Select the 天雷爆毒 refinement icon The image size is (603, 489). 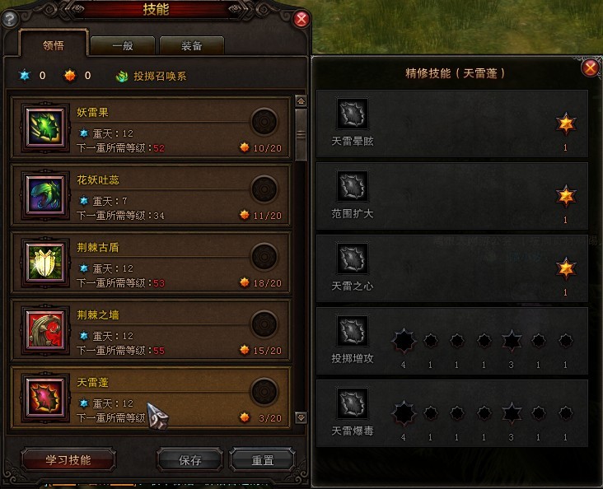pos(353,403)
